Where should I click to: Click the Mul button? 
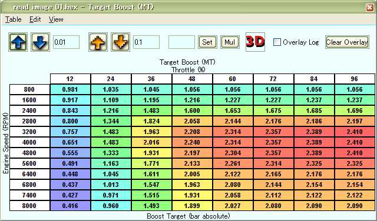pos(230,42)
